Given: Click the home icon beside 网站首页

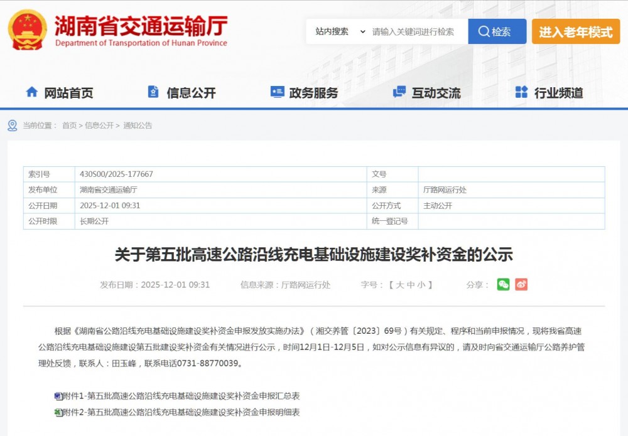Looking at the screenshot, I should (31, 92).
